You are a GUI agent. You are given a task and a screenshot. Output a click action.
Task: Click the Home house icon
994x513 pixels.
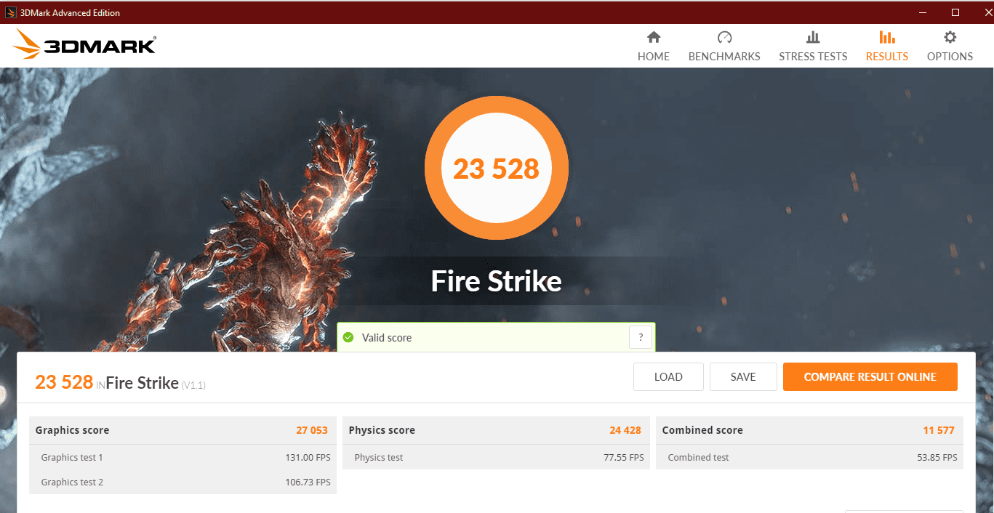tap(654, 37)
